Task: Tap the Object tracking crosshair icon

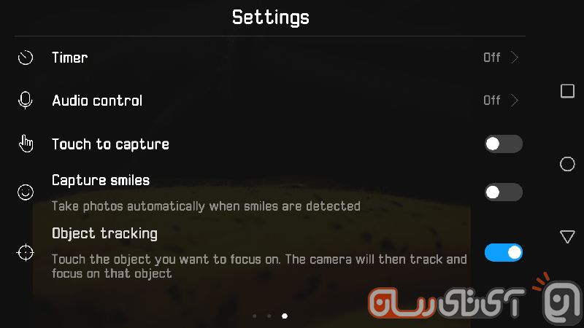Action: click(x=26, y=253)
